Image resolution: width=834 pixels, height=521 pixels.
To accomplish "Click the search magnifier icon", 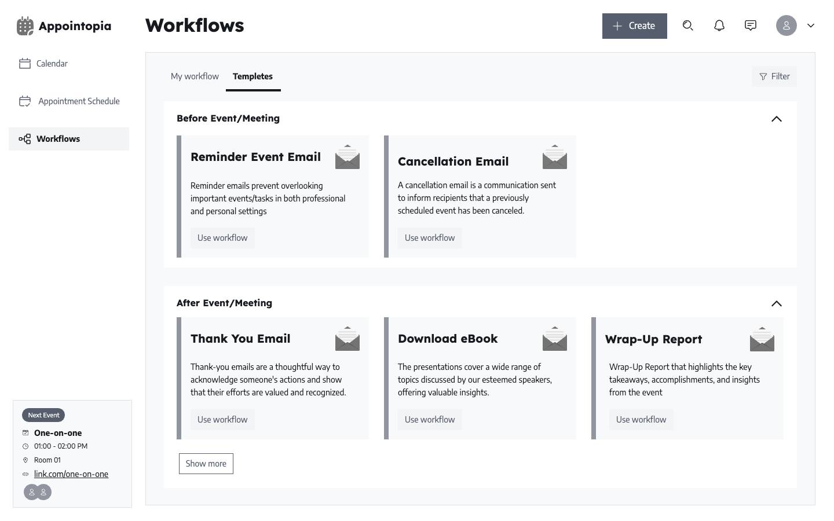I will click(x=687, y=25).
